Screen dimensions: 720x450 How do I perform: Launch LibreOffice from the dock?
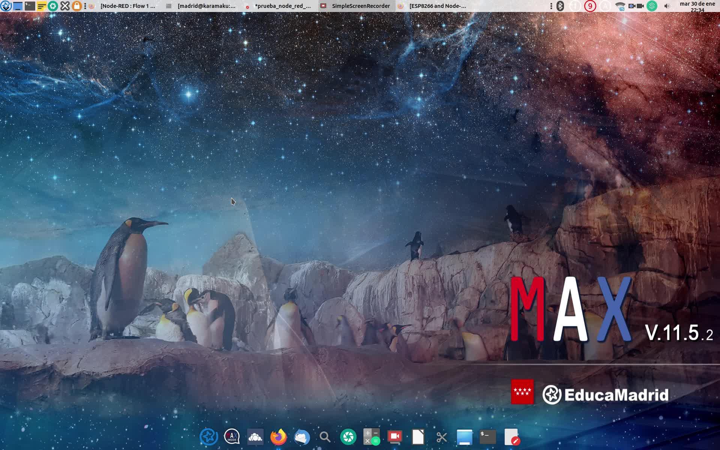click(x=418, y=437)
